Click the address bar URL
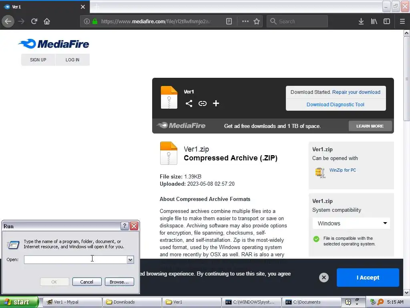This screenshot has height=308, width=410. (156, 21)
